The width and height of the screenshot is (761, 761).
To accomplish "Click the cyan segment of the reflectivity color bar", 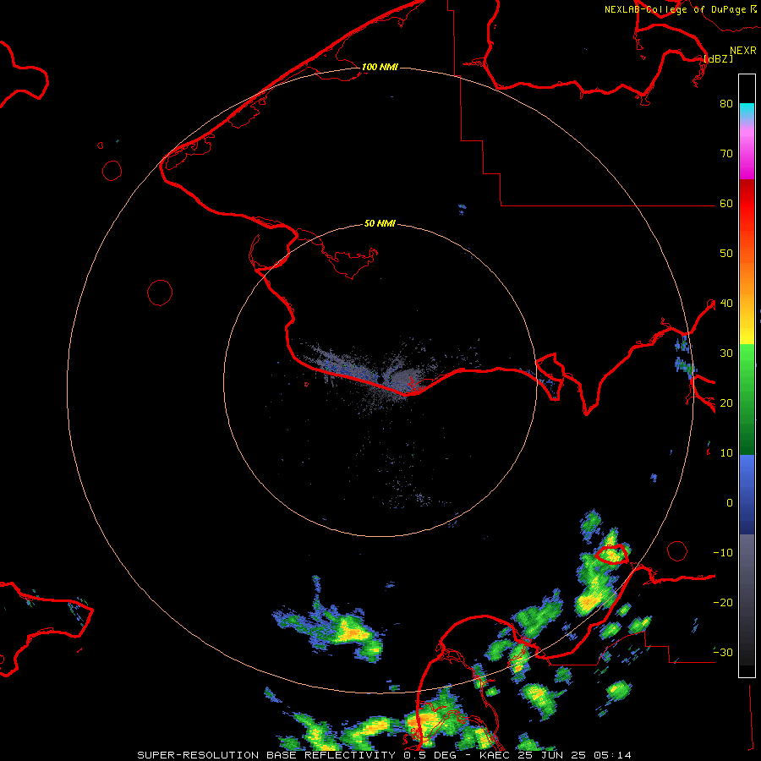I will pos(747,112).
